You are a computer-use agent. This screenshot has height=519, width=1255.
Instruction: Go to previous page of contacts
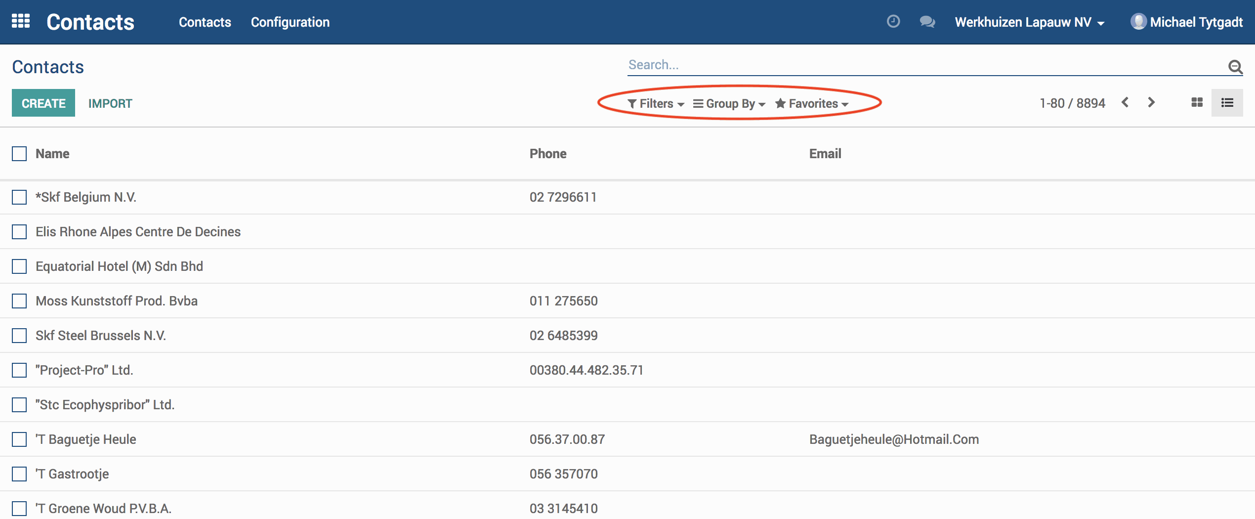(x=1125, y=102)
